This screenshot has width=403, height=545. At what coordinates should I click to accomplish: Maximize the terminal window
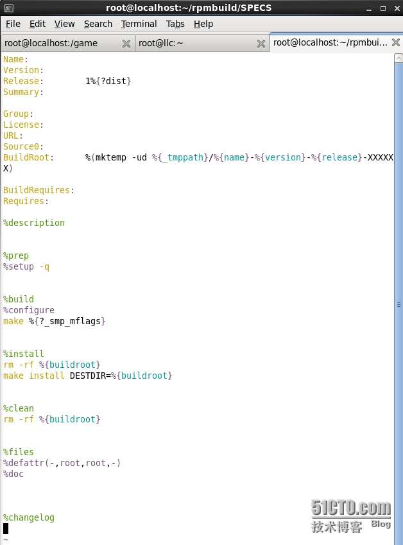(383, 8)
